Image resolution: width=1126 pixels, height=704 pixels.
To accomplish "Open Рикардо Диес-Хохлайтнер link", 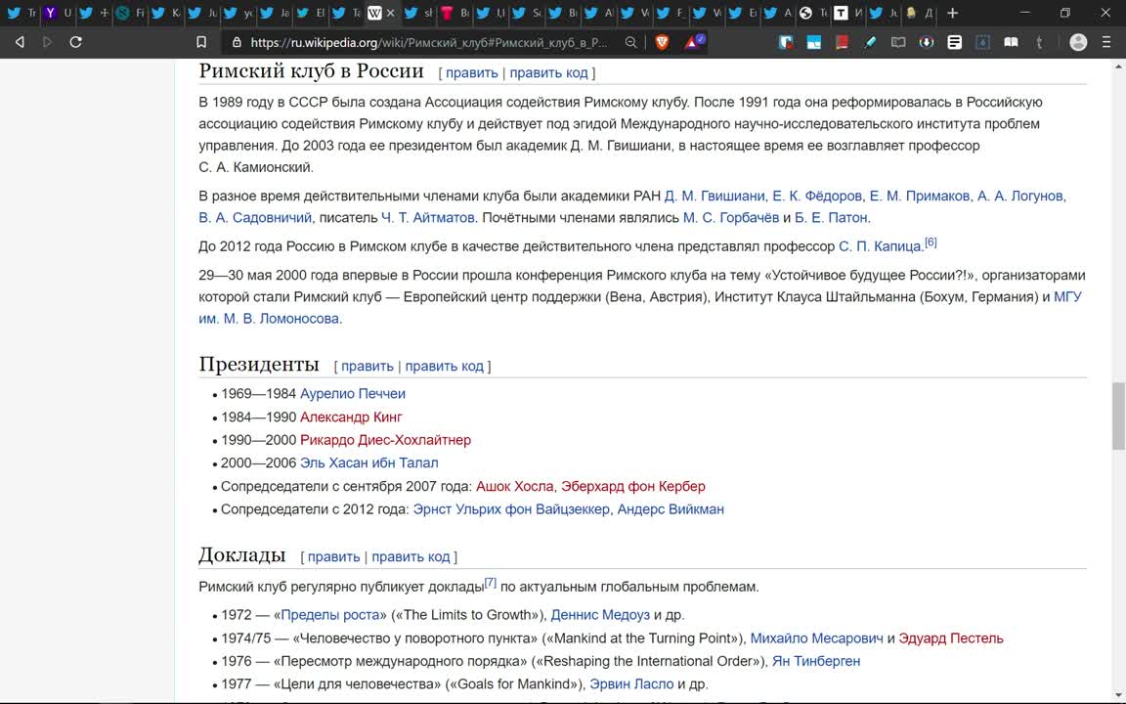I will click(386, 440).
